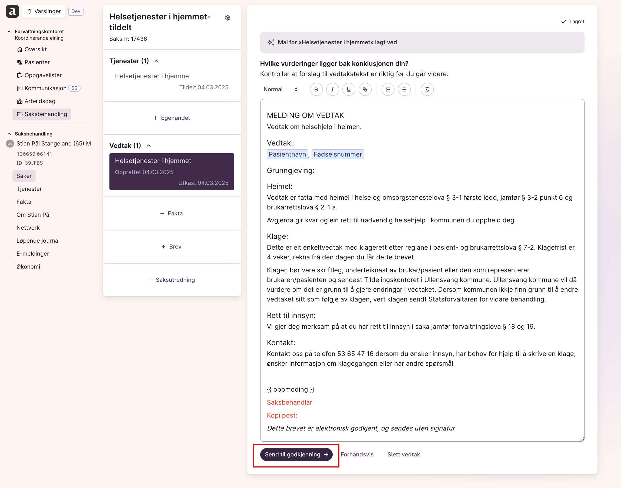Apply bulleted list
This screenshot has height=488, width=621.
[x=404, y=89]
